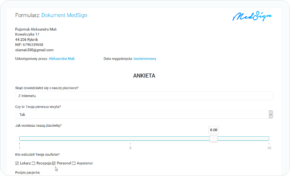The width and height of the screenshot is (290, 176).
Task: Uncheck the Personel checkbox
Action: [x=53, y=163]
